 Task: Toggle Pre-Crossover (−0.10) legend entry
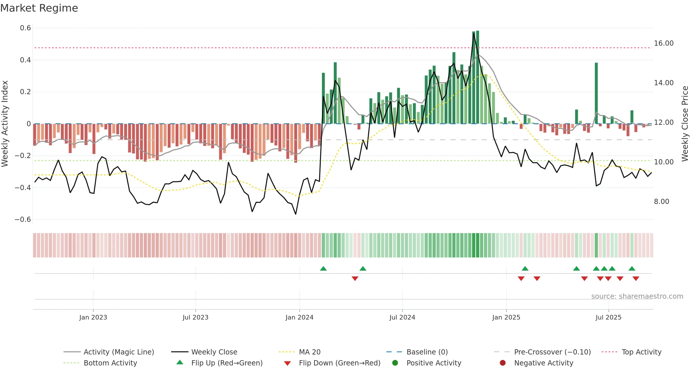coord(542,352)
